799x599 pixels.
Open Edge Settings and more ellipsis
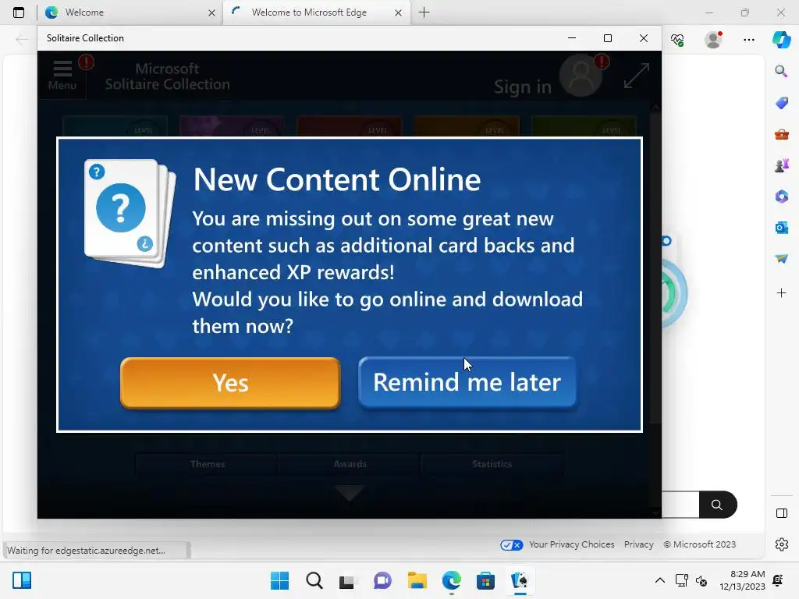[x=748, y=40]
